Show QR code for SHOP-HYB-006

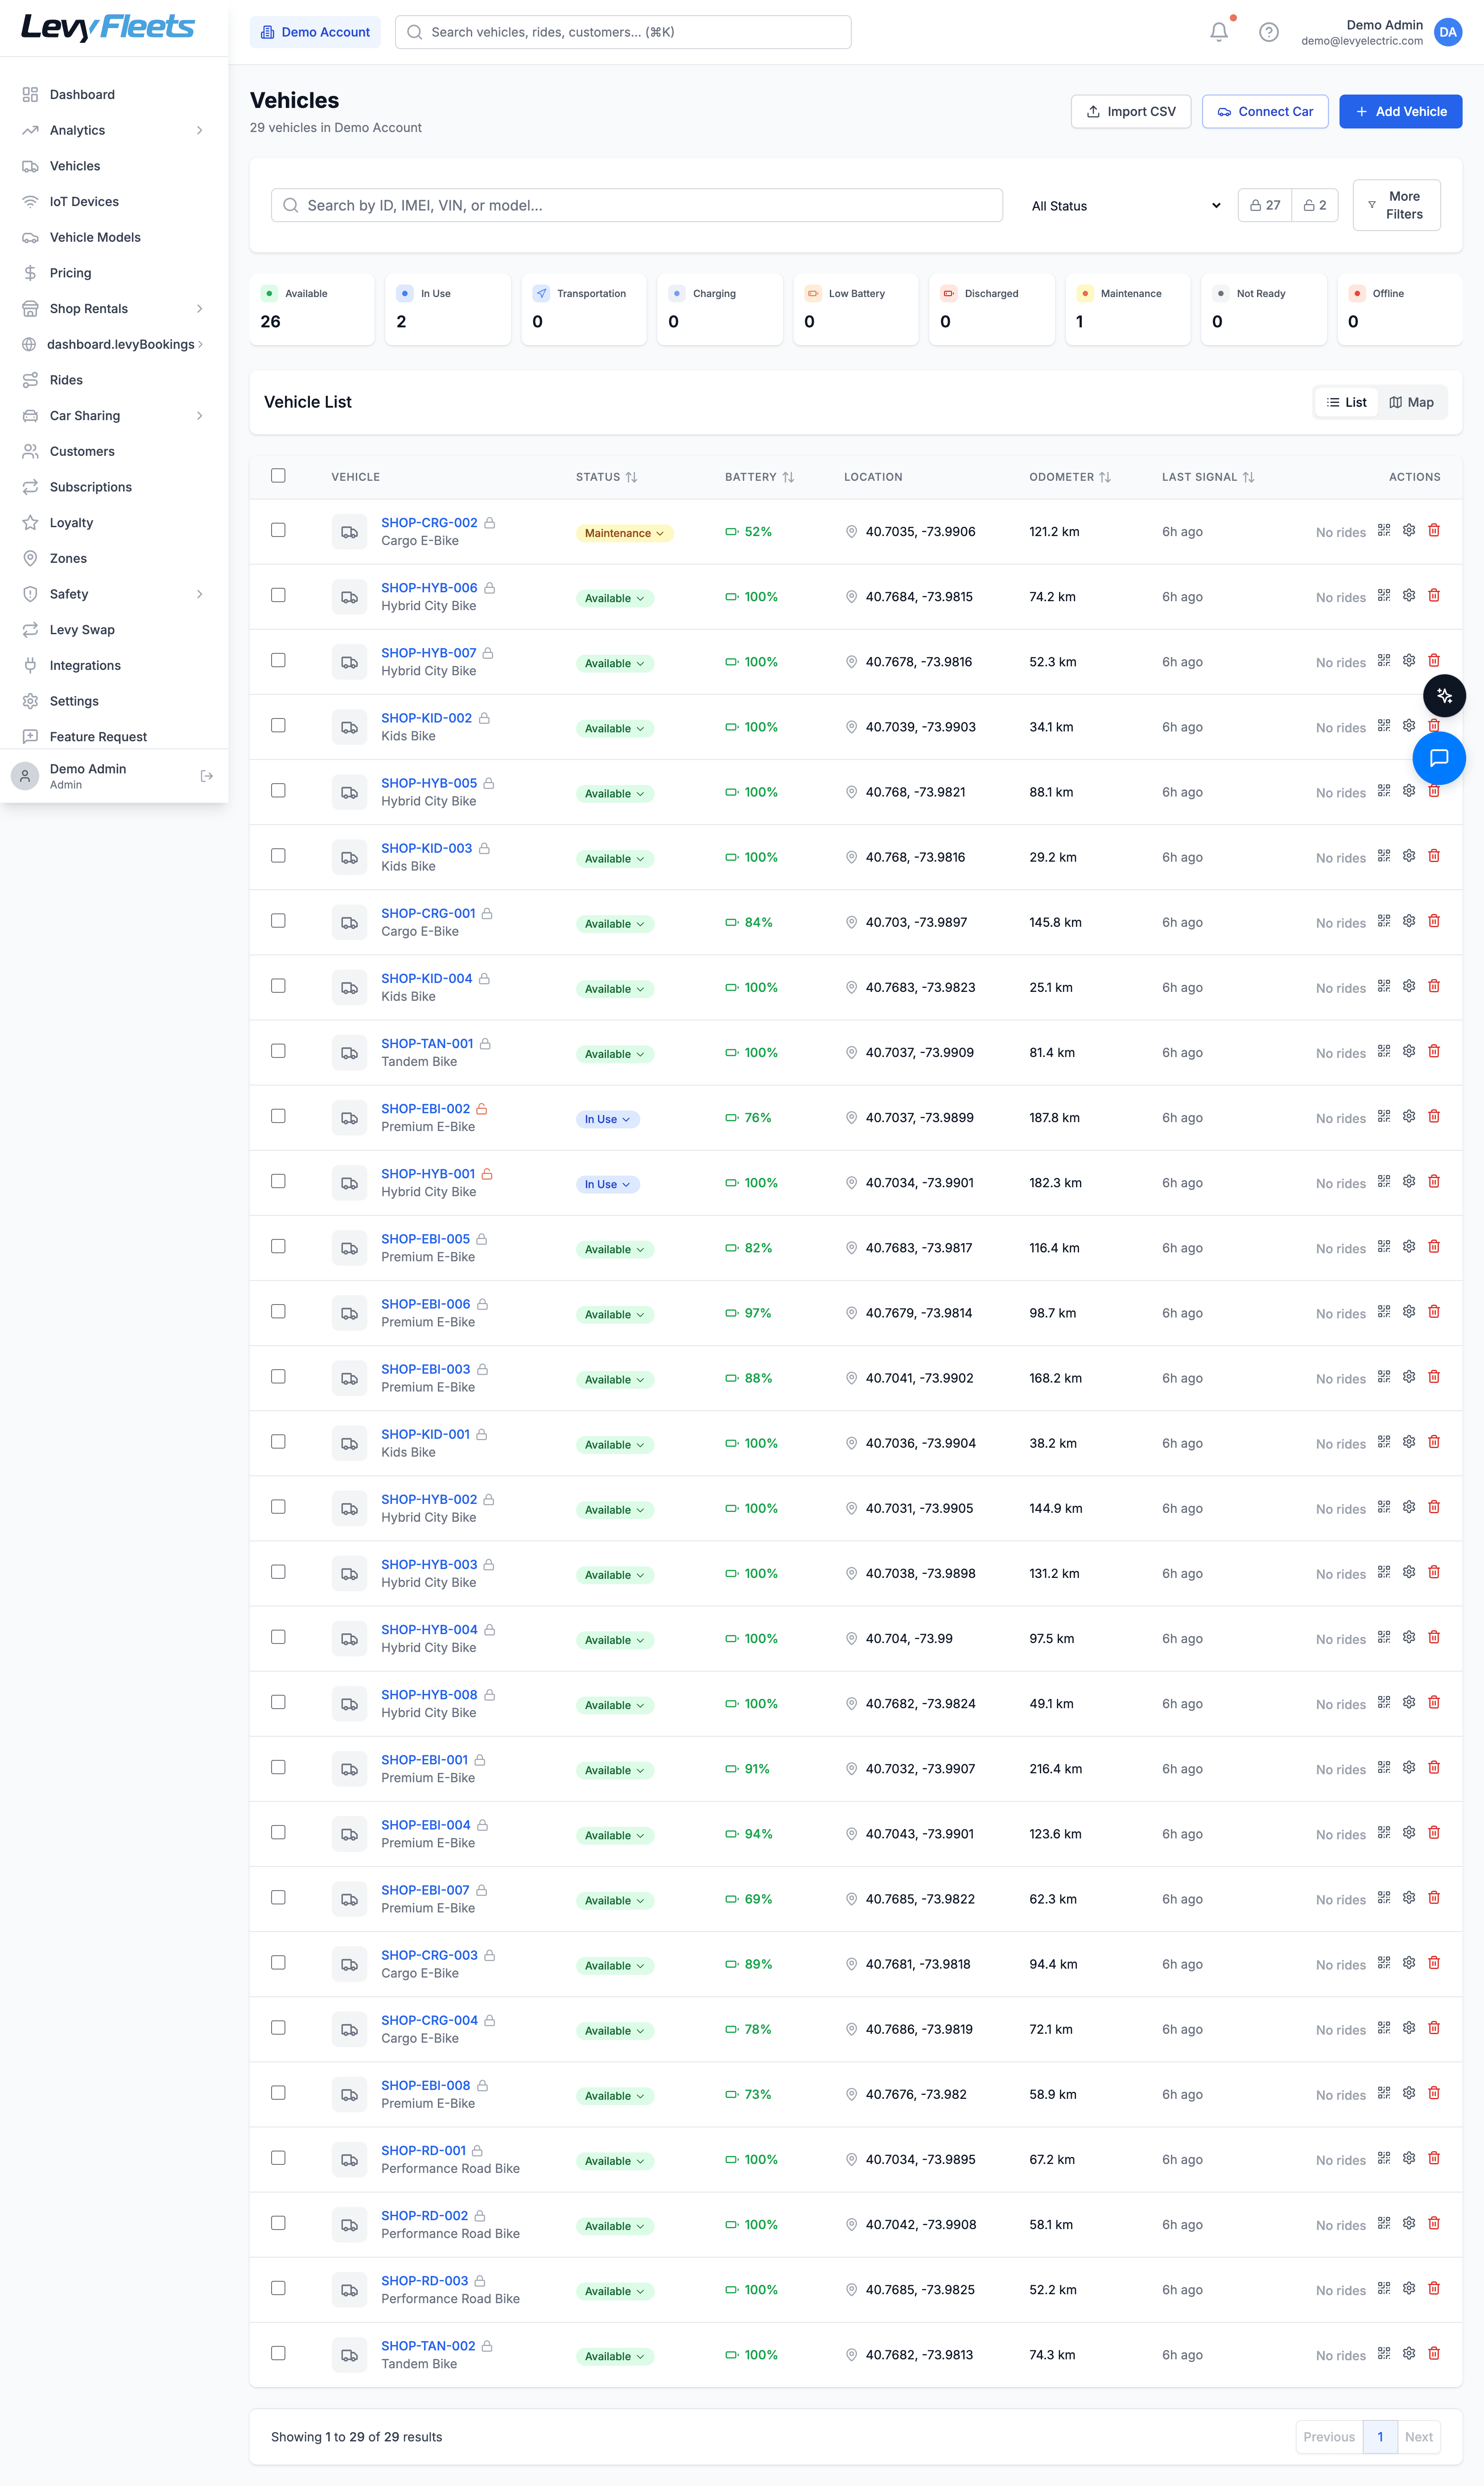tap(1384, 595)
